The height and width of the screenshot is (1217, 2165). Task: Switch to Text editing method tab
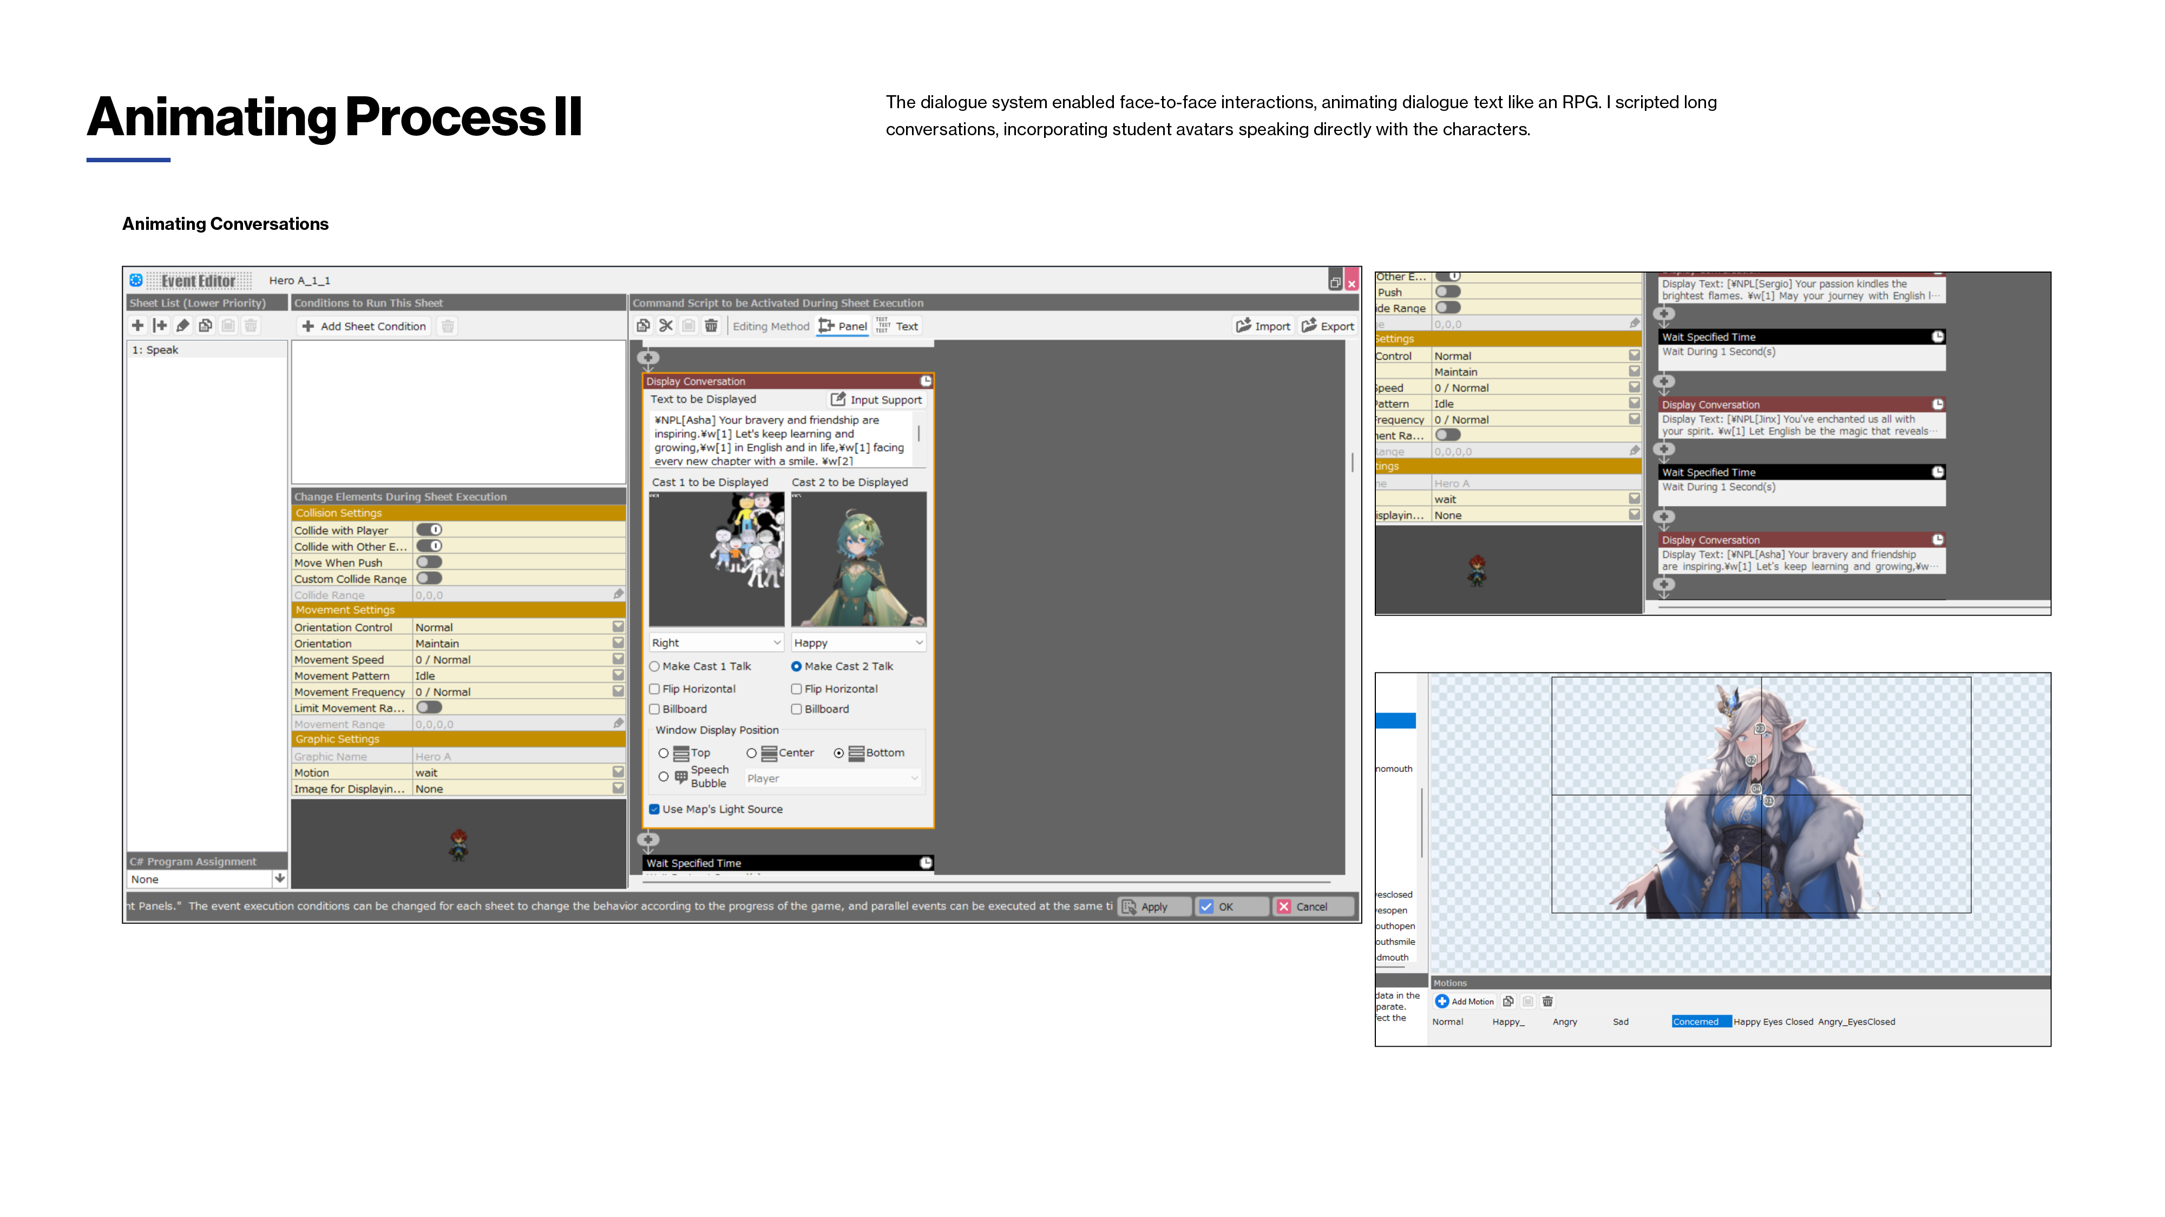(897, 326)
